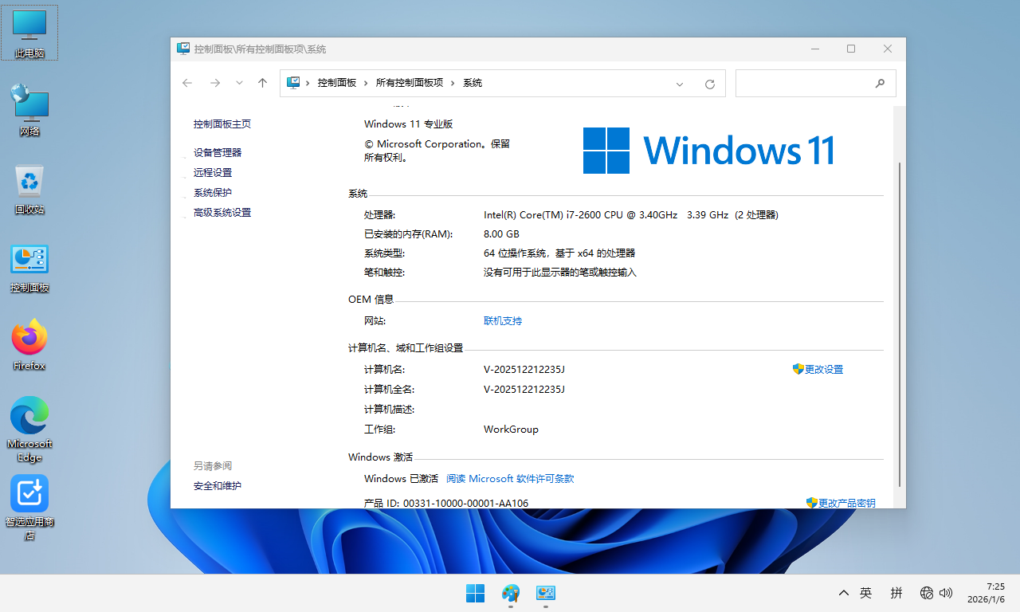This screenshot has height=612, width=1020.
Task: Open the address bar dropdown arrow
Action: (x=679, y=83)
